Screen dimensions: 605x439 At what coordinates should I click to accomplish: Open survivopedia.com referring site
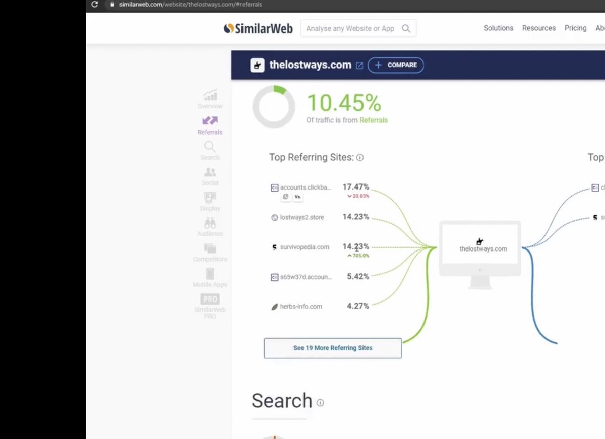[305, 247]
